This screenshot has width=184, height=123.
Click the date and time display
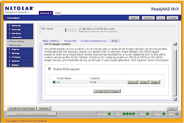coord(32,114)
